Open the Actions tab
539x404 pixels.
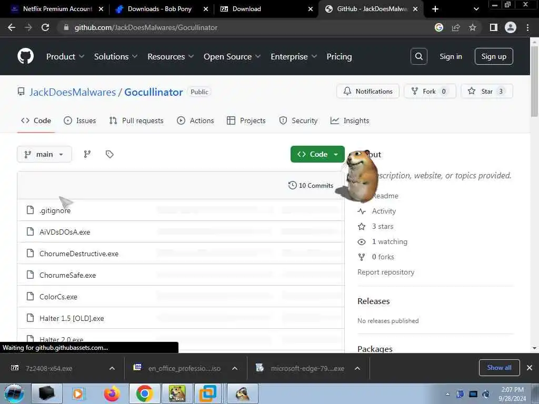click(x=195, y=120)
